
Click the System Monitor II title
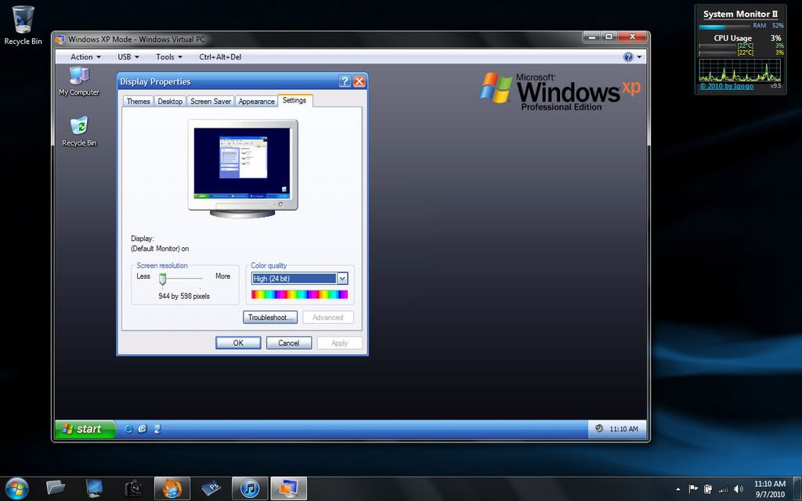[740, 14]
